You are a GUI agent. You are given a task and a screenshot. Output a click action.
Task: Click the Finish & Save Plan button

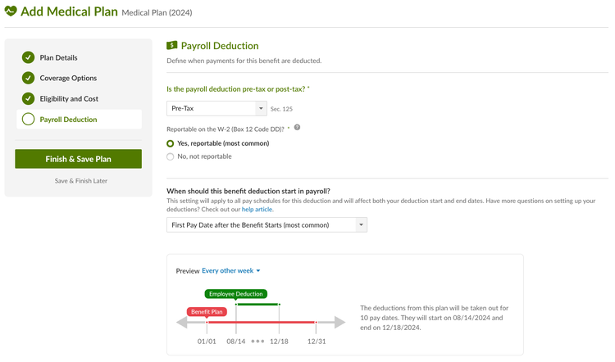(x=79, y=159)
